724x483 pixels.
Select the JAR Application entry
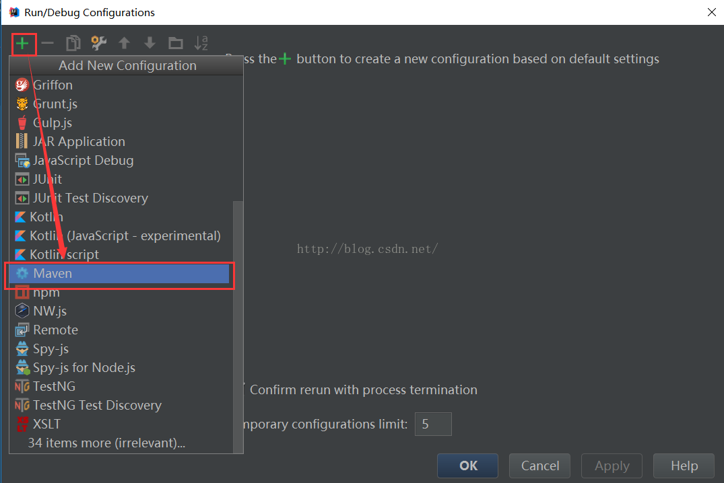(x=79, y=142)
